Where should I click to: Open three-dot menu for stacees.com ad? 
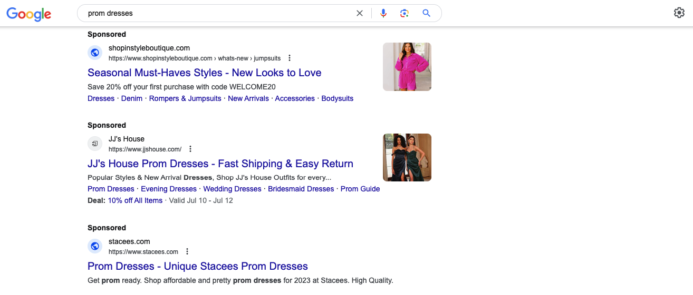point(187,251)
